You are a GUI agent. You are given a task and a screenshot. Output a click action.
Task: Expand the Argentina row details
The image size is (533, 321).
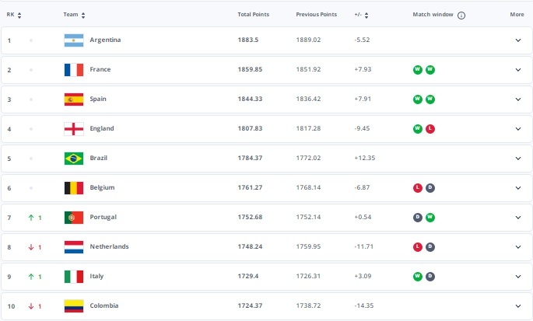pos(518,40)
